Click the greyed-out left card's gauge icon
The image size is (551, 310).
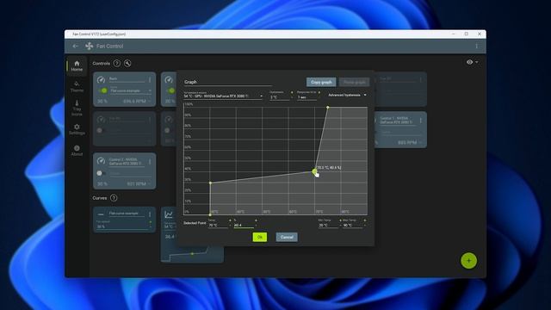point(101,120)
